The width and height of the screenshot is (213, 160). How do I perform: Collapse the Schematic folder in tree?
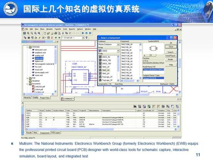27,47
